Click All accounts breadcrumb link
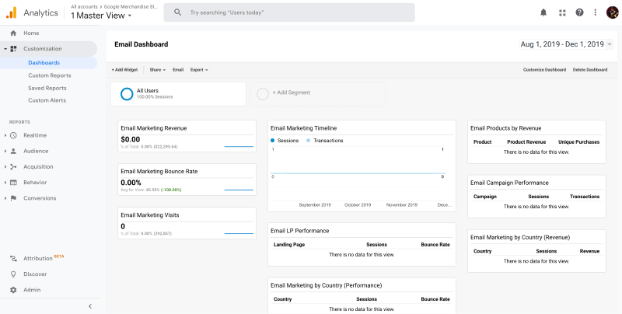 (x=84, y=7)
